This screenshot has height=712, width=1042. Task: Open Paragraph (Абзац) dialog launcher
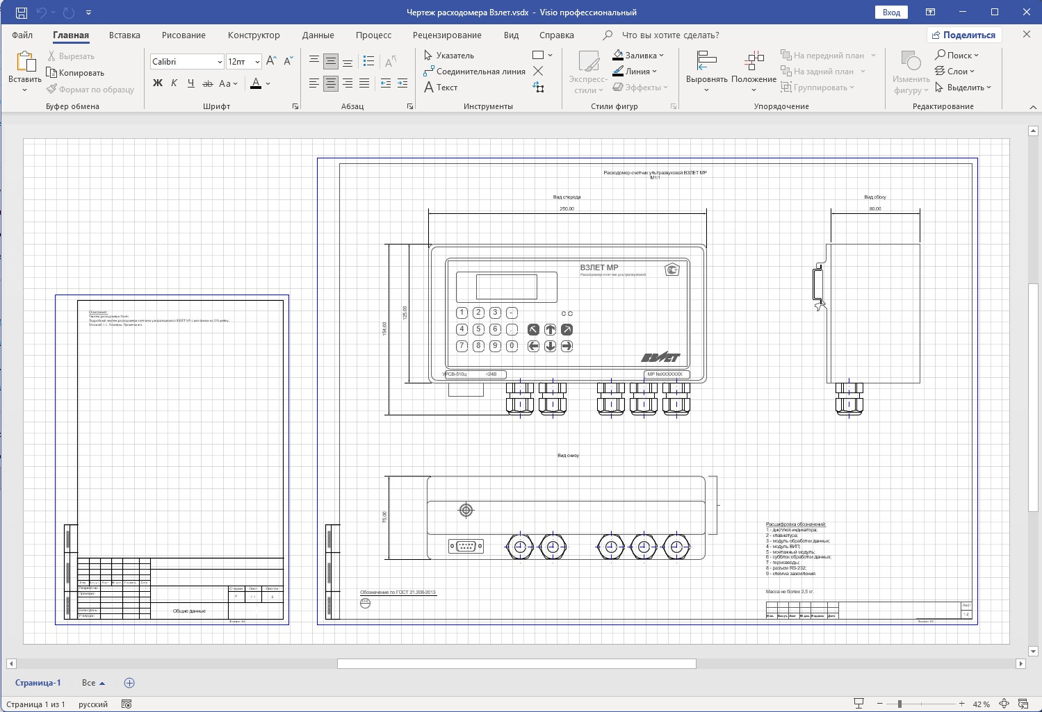(410, 106)
